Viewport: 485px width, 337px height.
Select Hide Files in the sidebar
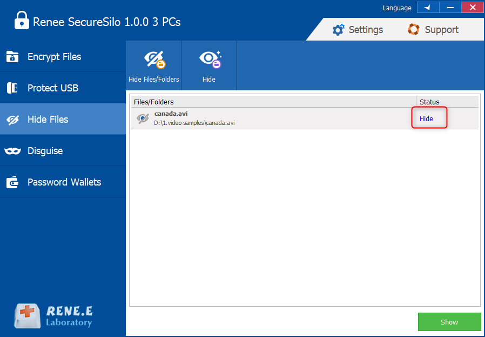click(x=63, y=119)
